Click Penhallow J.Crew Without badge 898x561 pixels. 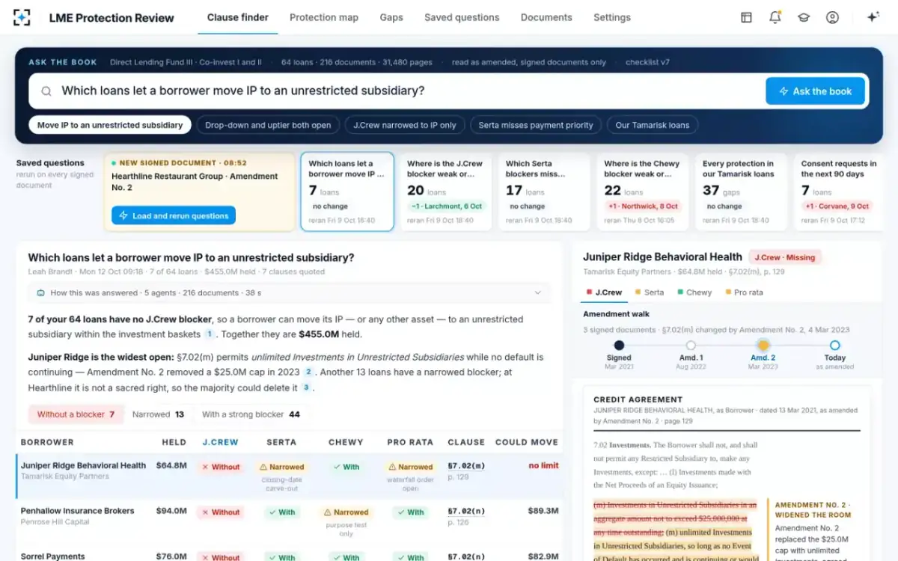pyautogui.click(x=221, y=512)
